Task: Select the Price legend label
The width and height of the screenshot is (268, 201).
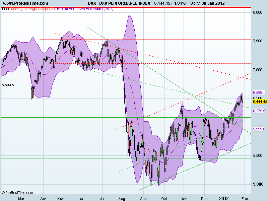Action: point(6,9)
